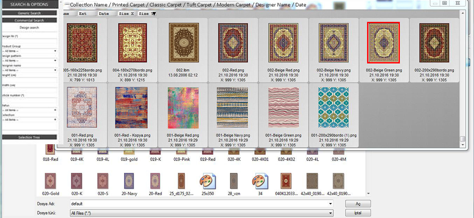This screenshot has height=218, width=474.
Task: Open the Dosya Adı filename dropdown arrow
Action: point(330,204)
